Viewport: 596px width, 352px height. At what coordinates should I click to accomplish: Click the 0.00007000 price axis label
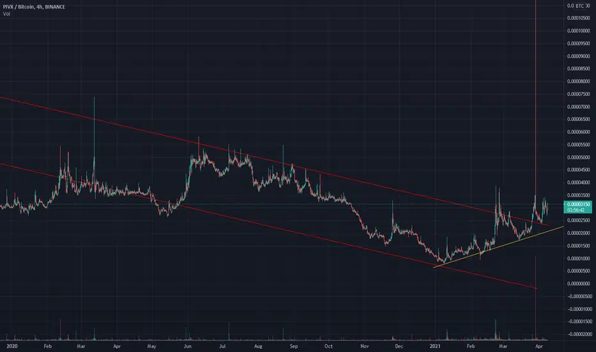tap(579, 107)
